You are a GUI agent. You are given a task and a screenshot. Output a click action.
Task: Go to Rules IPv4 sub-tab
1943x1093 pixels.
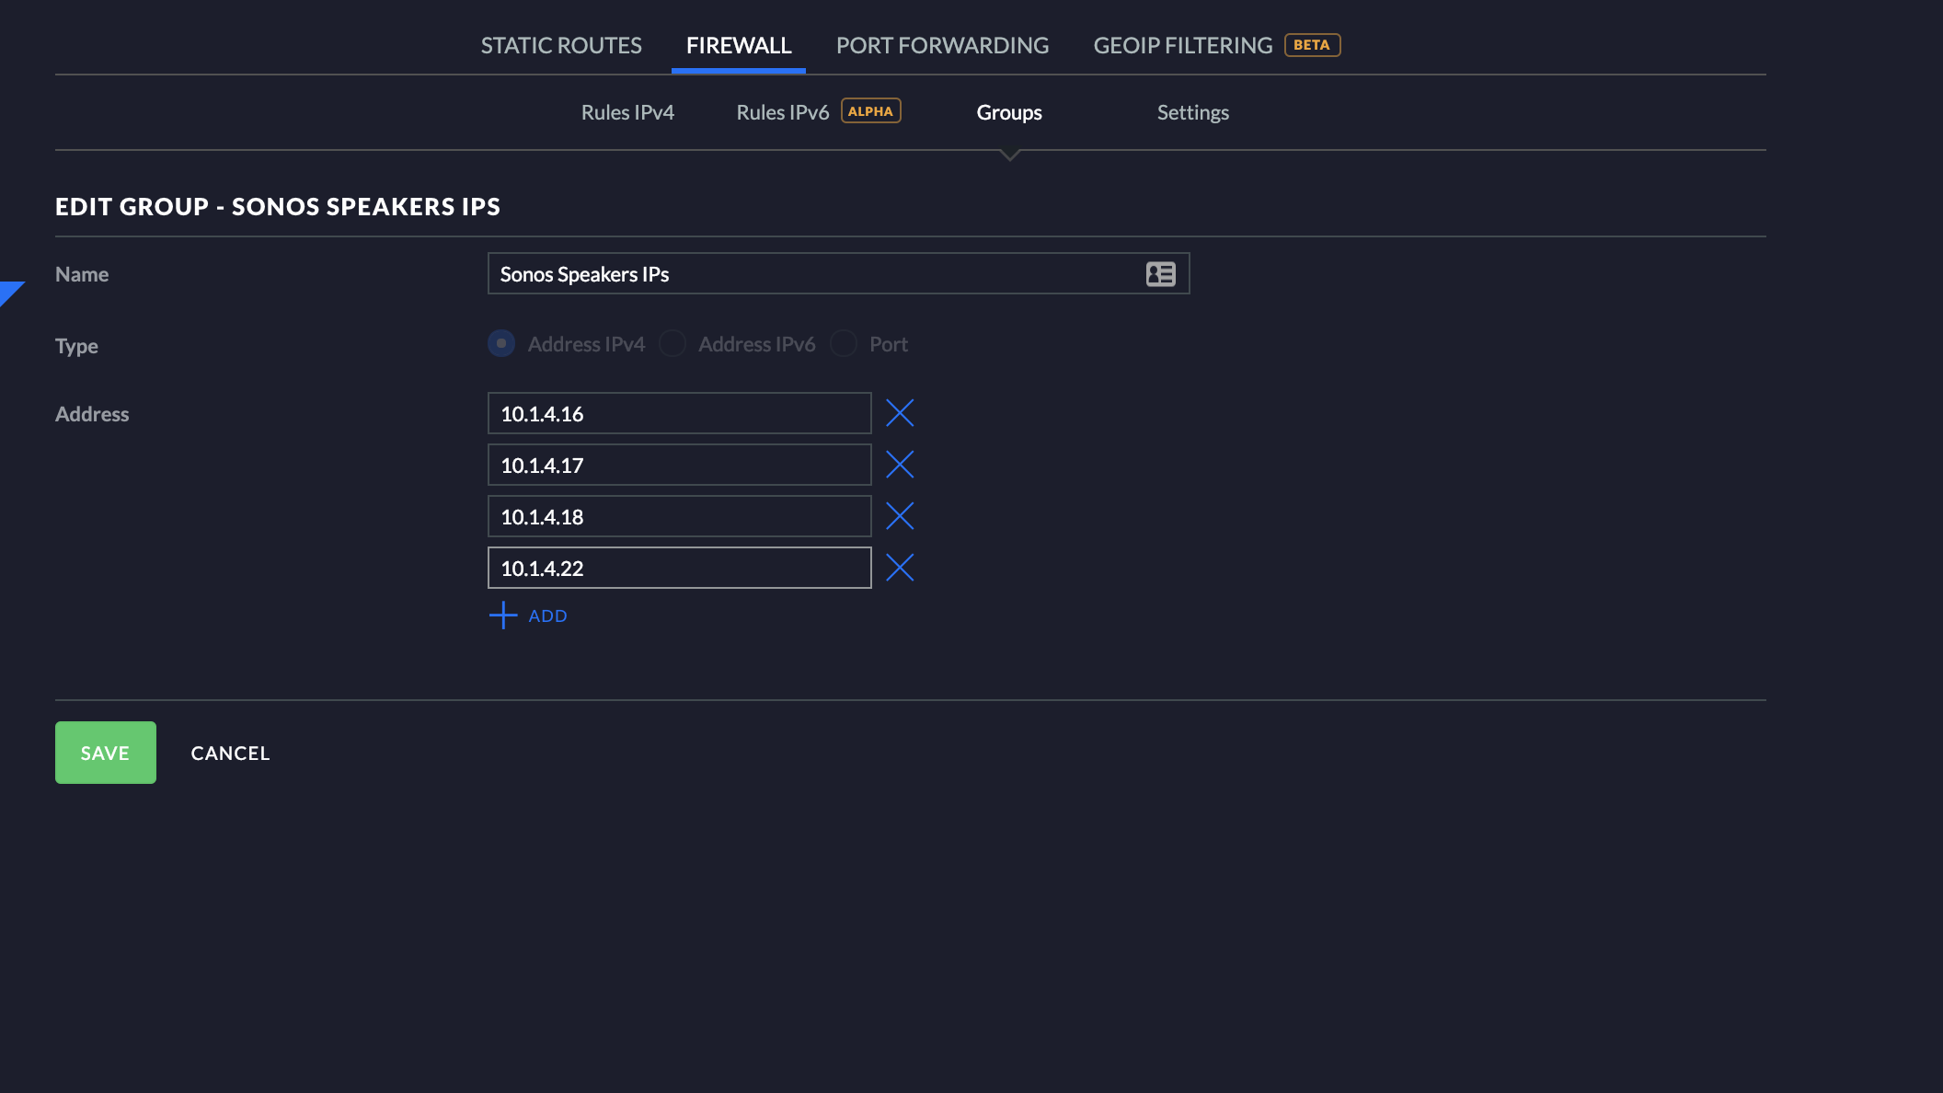click(x=627, y=112)
